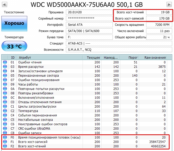Click raw value 358472547 of host writes

click(157, 142)
